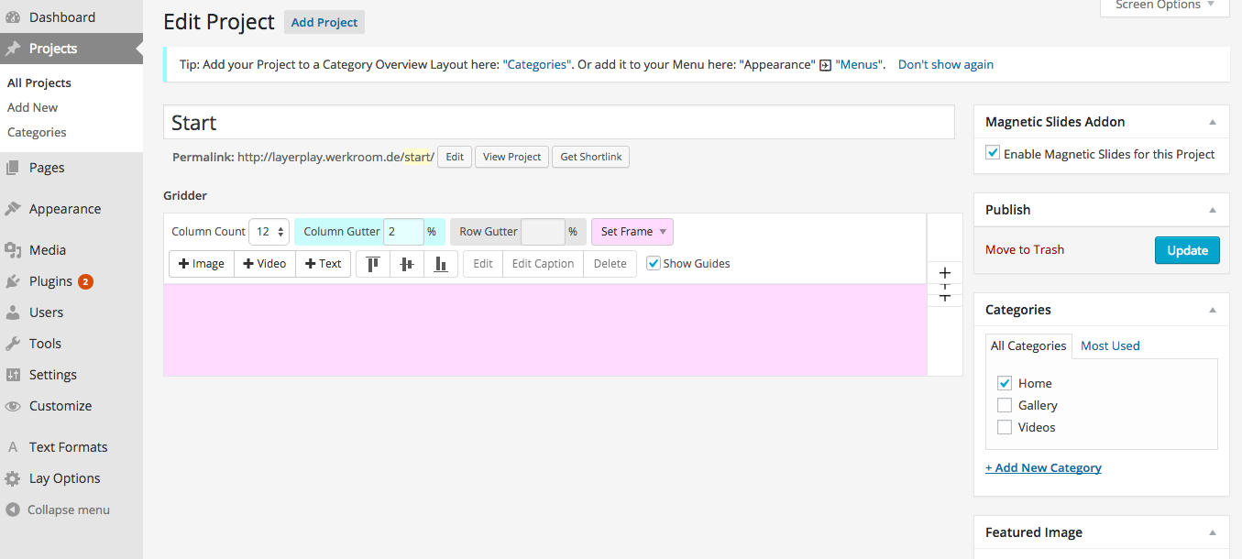Viewport: 1242px width, 559px height.
Task: Click the Lay Options gear icon
Action: pos(13,478)
